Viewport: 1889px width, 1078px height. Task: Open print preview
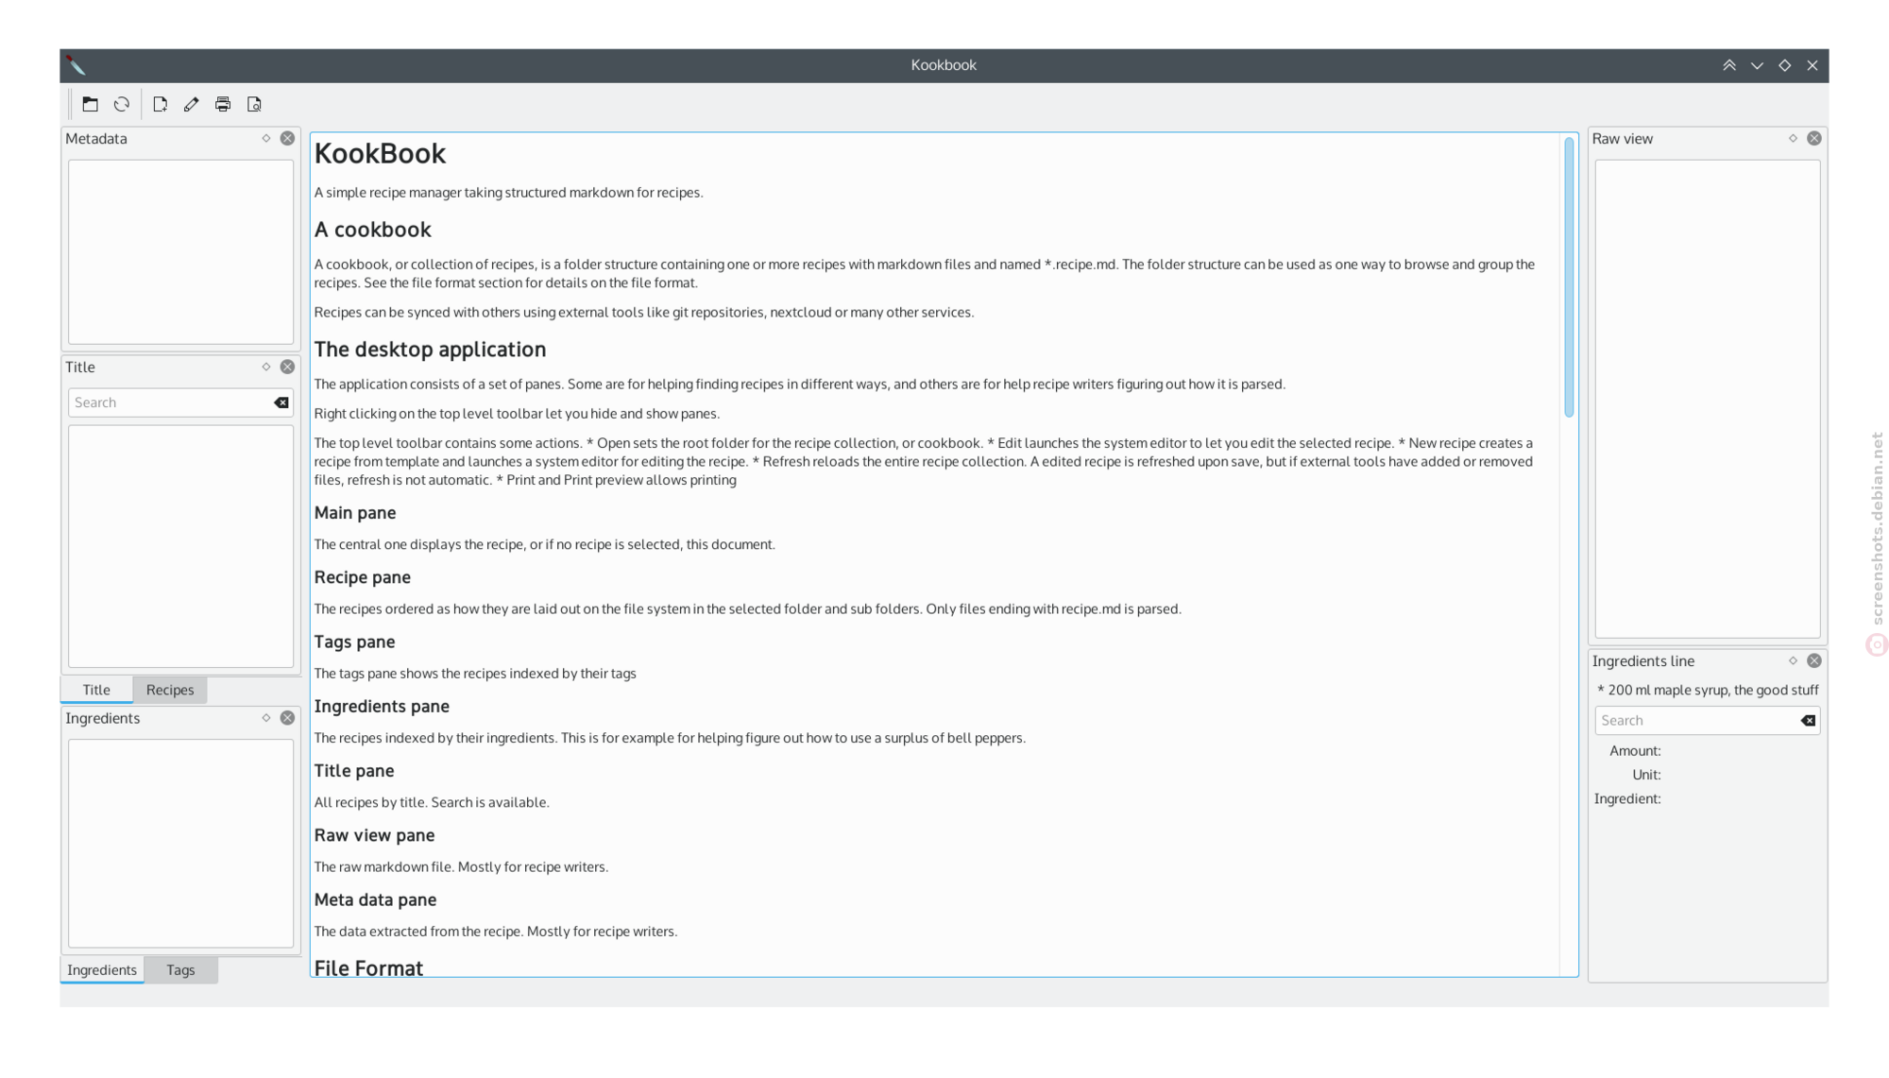tap(254, 104)
